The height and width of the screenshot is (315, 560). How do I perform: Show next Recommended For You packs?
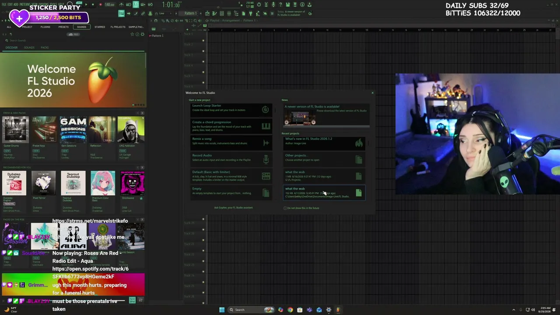coord(142,167)
